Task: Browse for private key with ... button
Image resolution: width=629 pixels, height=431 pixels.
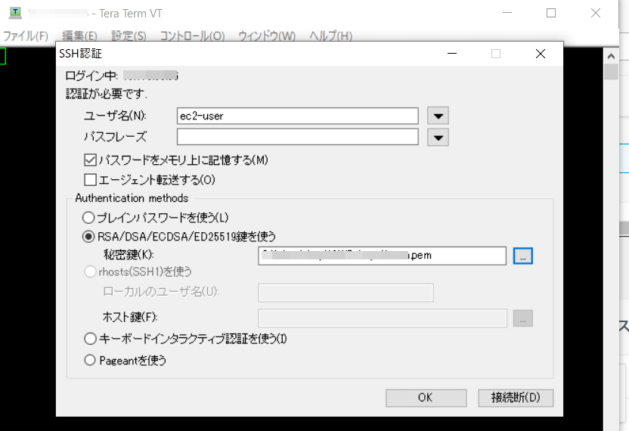Action: (523, 256)
